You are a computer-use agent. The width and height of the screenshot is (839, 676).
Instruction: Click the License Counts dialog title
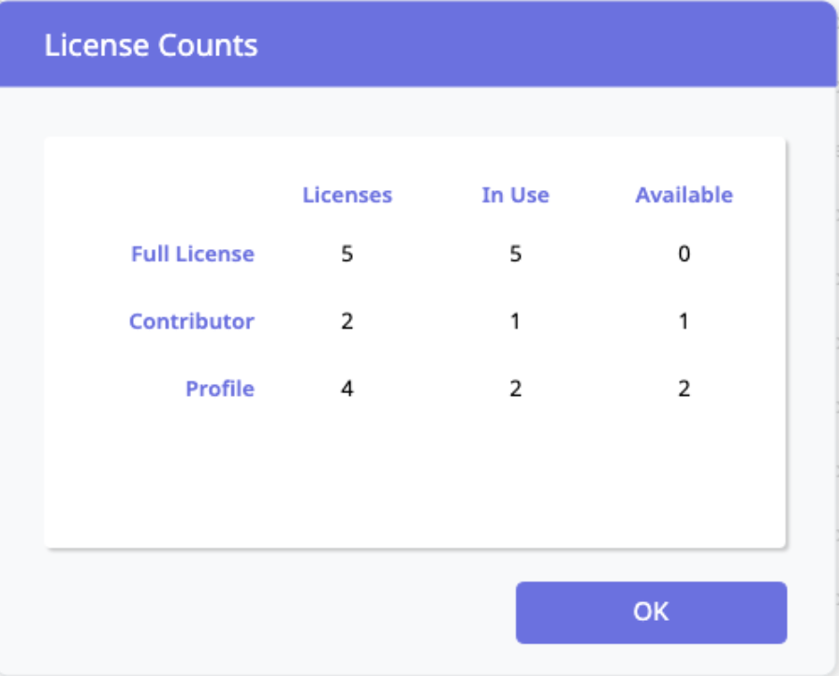coord(151,45)
